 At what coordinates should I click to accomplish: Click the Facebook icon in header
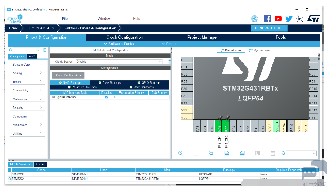[267, 19]
